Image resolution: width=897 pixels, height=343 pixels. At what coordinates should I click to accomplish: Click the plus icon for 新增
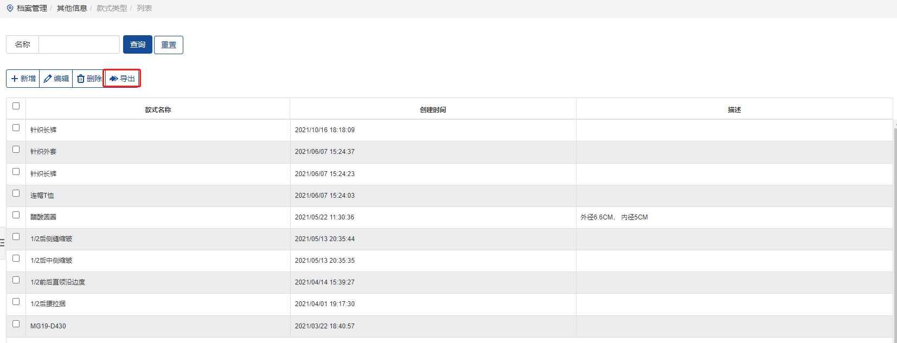tap(15, 79)
